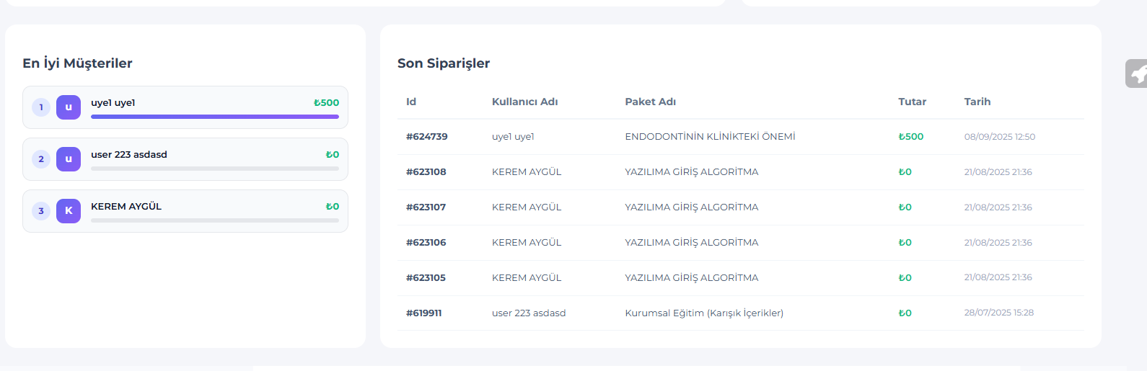1147x371 pixels.
Task: Click the floating widget icon at right edge
Action: tap(1138, 73)
